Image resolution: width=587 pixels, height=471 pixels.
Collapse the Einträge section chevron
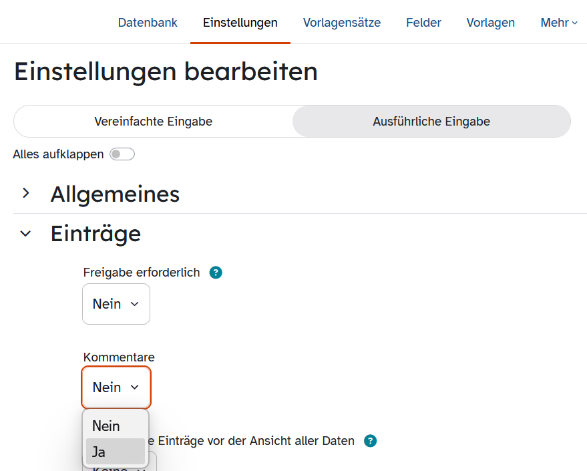coord(25,234)
